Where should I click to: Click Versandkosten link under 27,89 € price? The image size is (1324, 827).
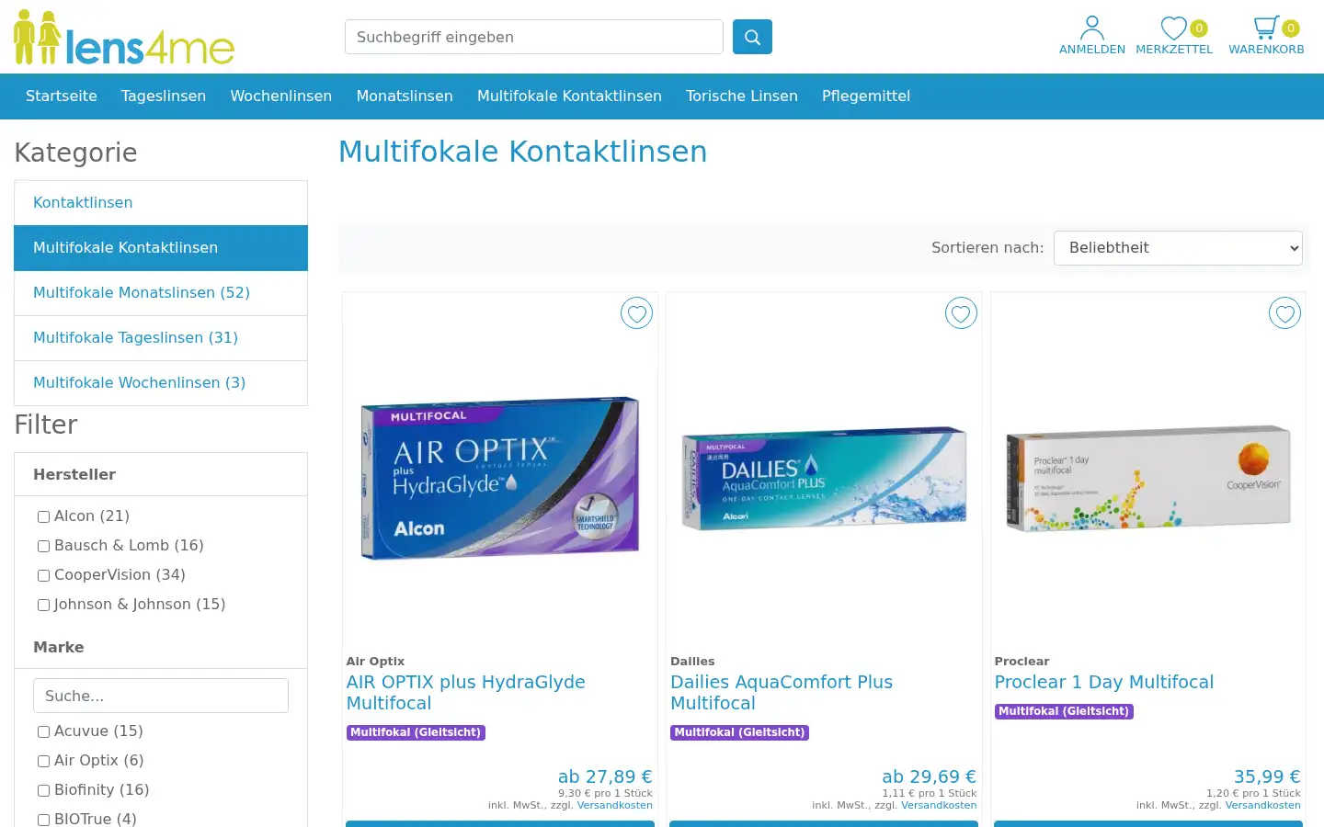[615, 806]
